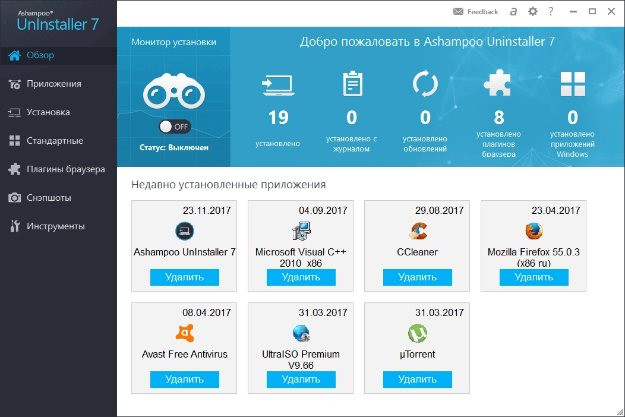Click Удалить under µTorrent

pyautogui.click(x=417, y=380)
